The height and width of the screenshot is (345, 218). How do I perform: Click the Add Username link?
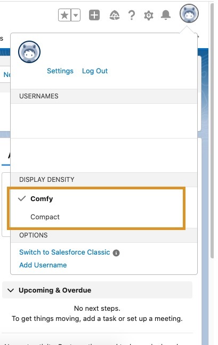tap(43, 265)
